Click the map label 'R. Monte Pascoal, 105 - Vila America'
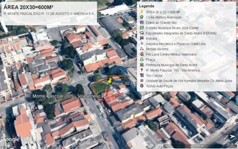Screen dimensions: 238x149 [65, 96]
